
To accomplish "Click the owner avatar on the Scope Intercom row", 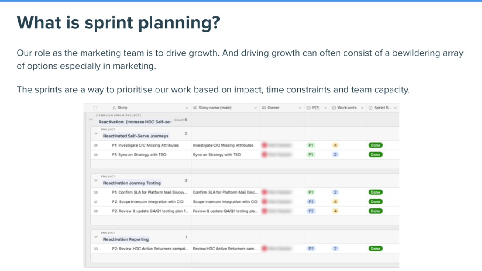I will tap(265, 201).
